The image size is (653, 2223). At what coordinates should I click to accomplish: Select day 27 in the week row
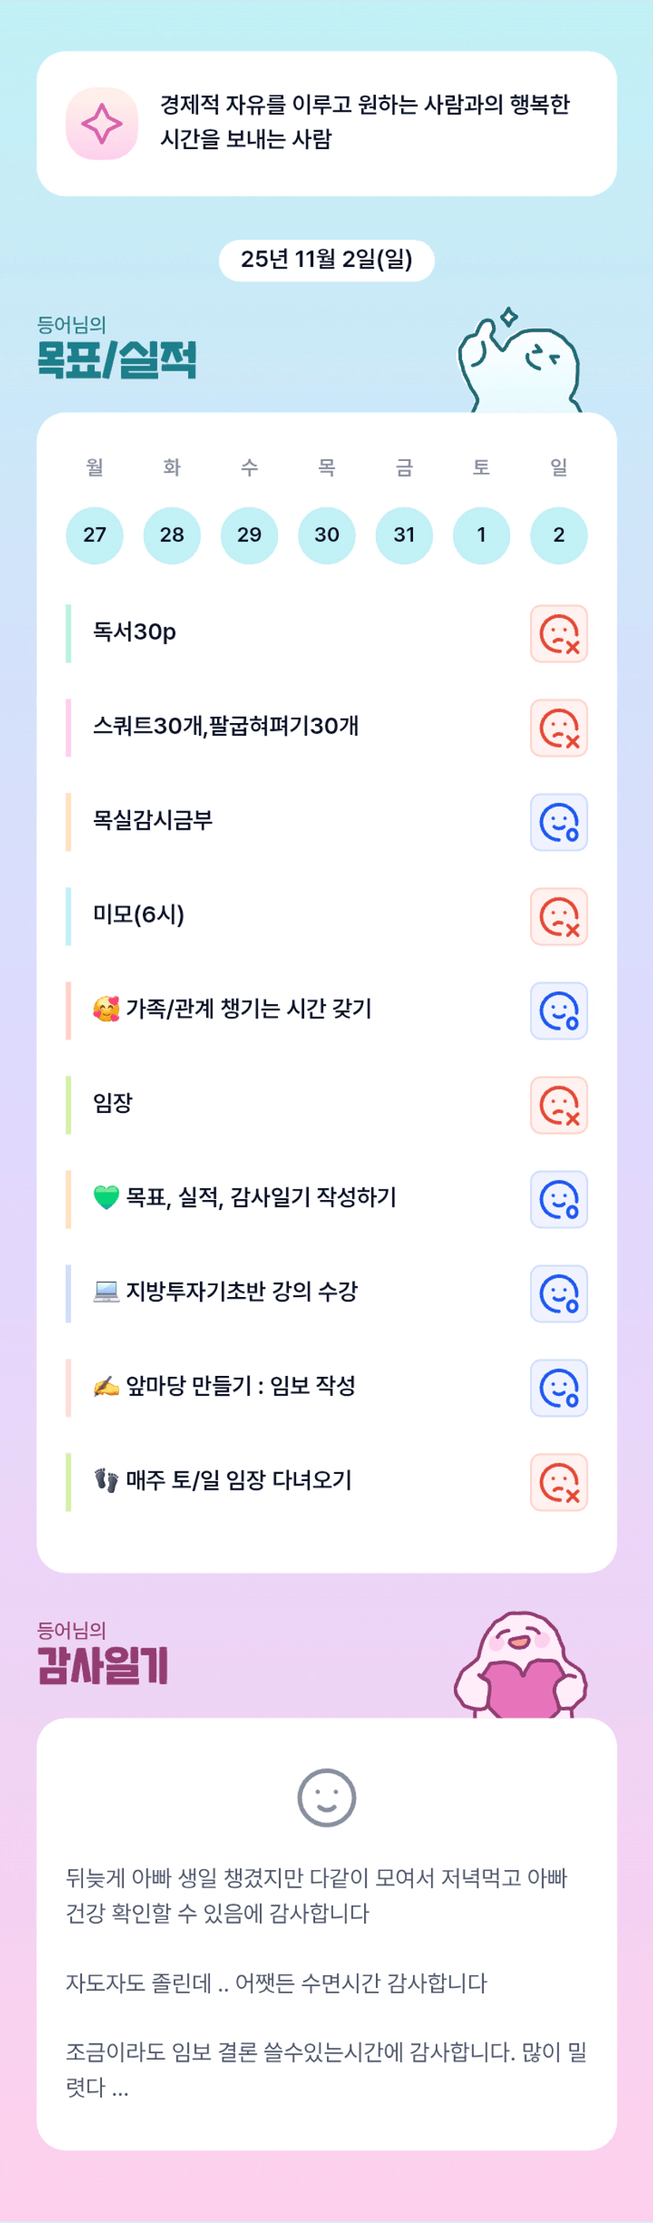click(95, 535)
